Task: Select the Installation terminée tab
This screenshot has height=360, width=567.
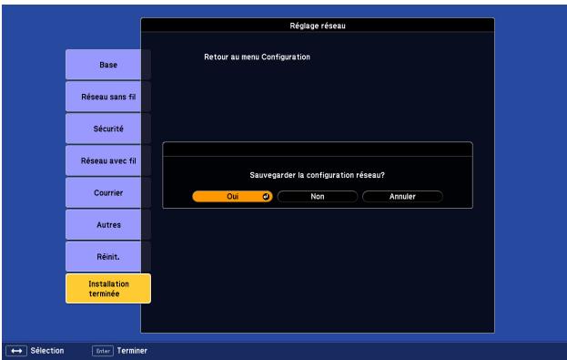Action: pos(108,289)
